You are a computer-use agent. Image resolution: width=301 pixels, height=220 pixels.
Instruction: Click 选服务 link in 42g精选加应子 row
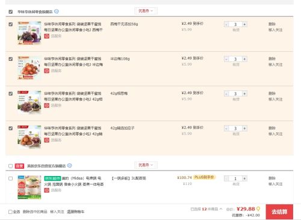(x=56, y=140)
